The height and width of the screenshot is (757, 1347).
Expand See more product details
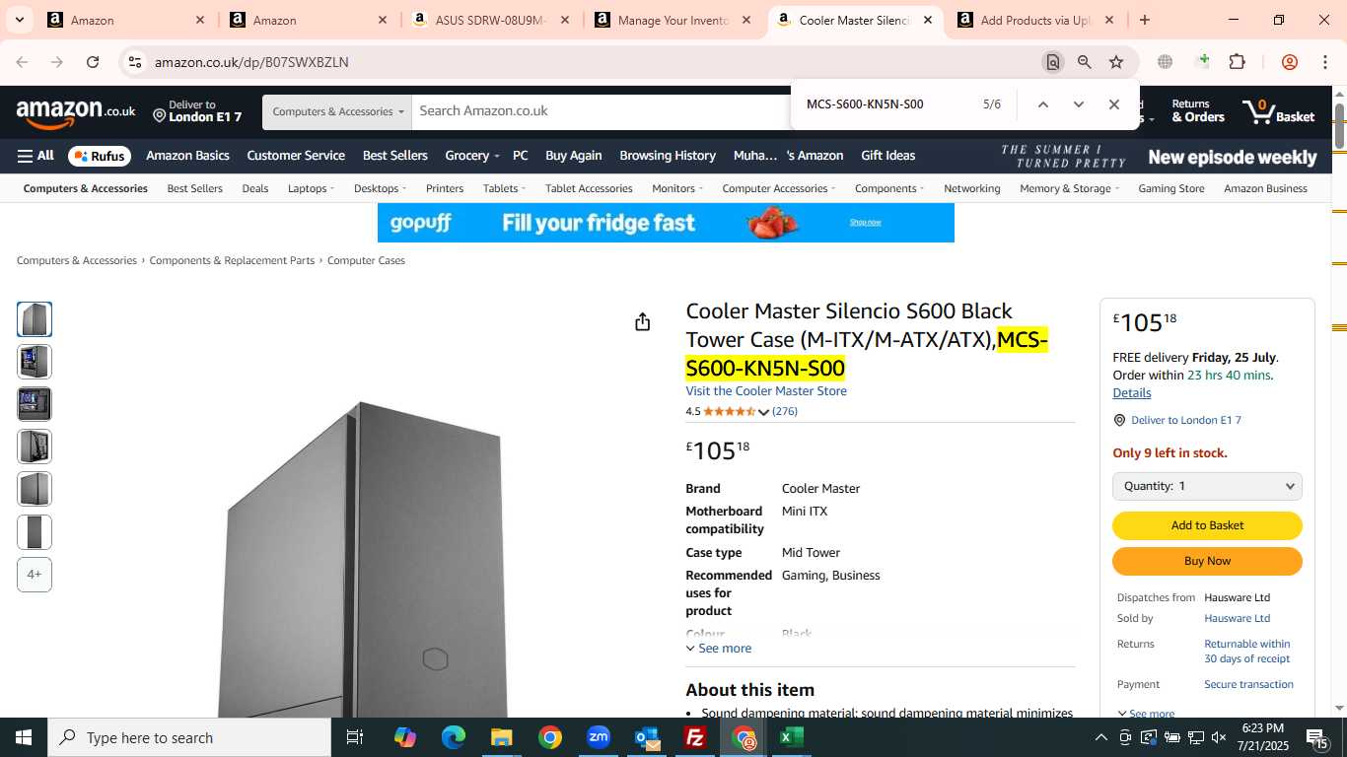[x=719, y=649]
